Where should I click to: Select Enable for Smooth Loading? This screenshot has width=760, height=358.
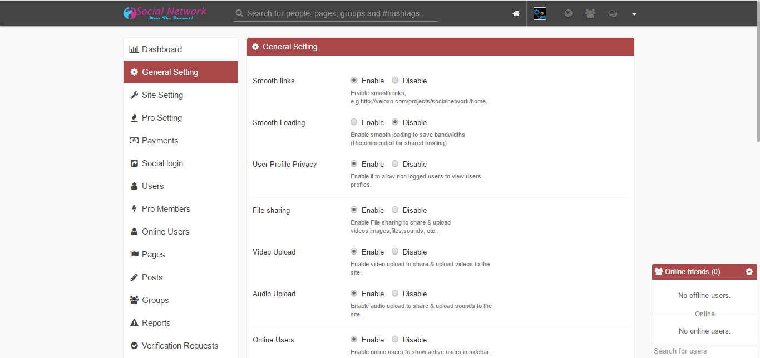pyautogui.click(x=354, y=122)
